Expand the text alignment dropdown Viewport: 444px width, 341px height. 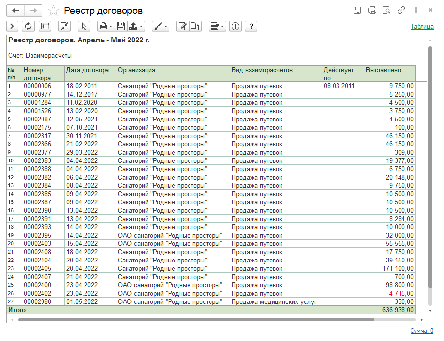[x=216, y=26]
